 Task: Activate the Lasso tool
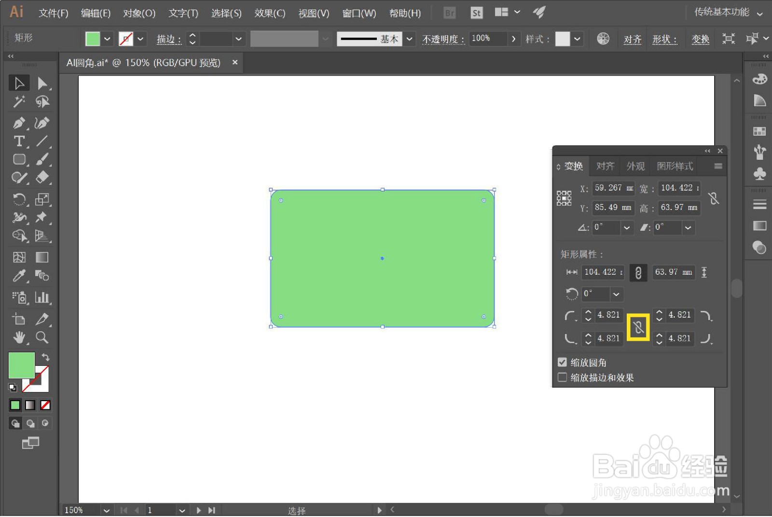click(x=42, y=102)
